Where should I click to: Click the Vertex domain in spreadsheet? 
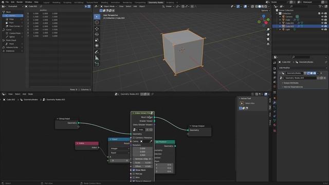click(x=12, y=15)
